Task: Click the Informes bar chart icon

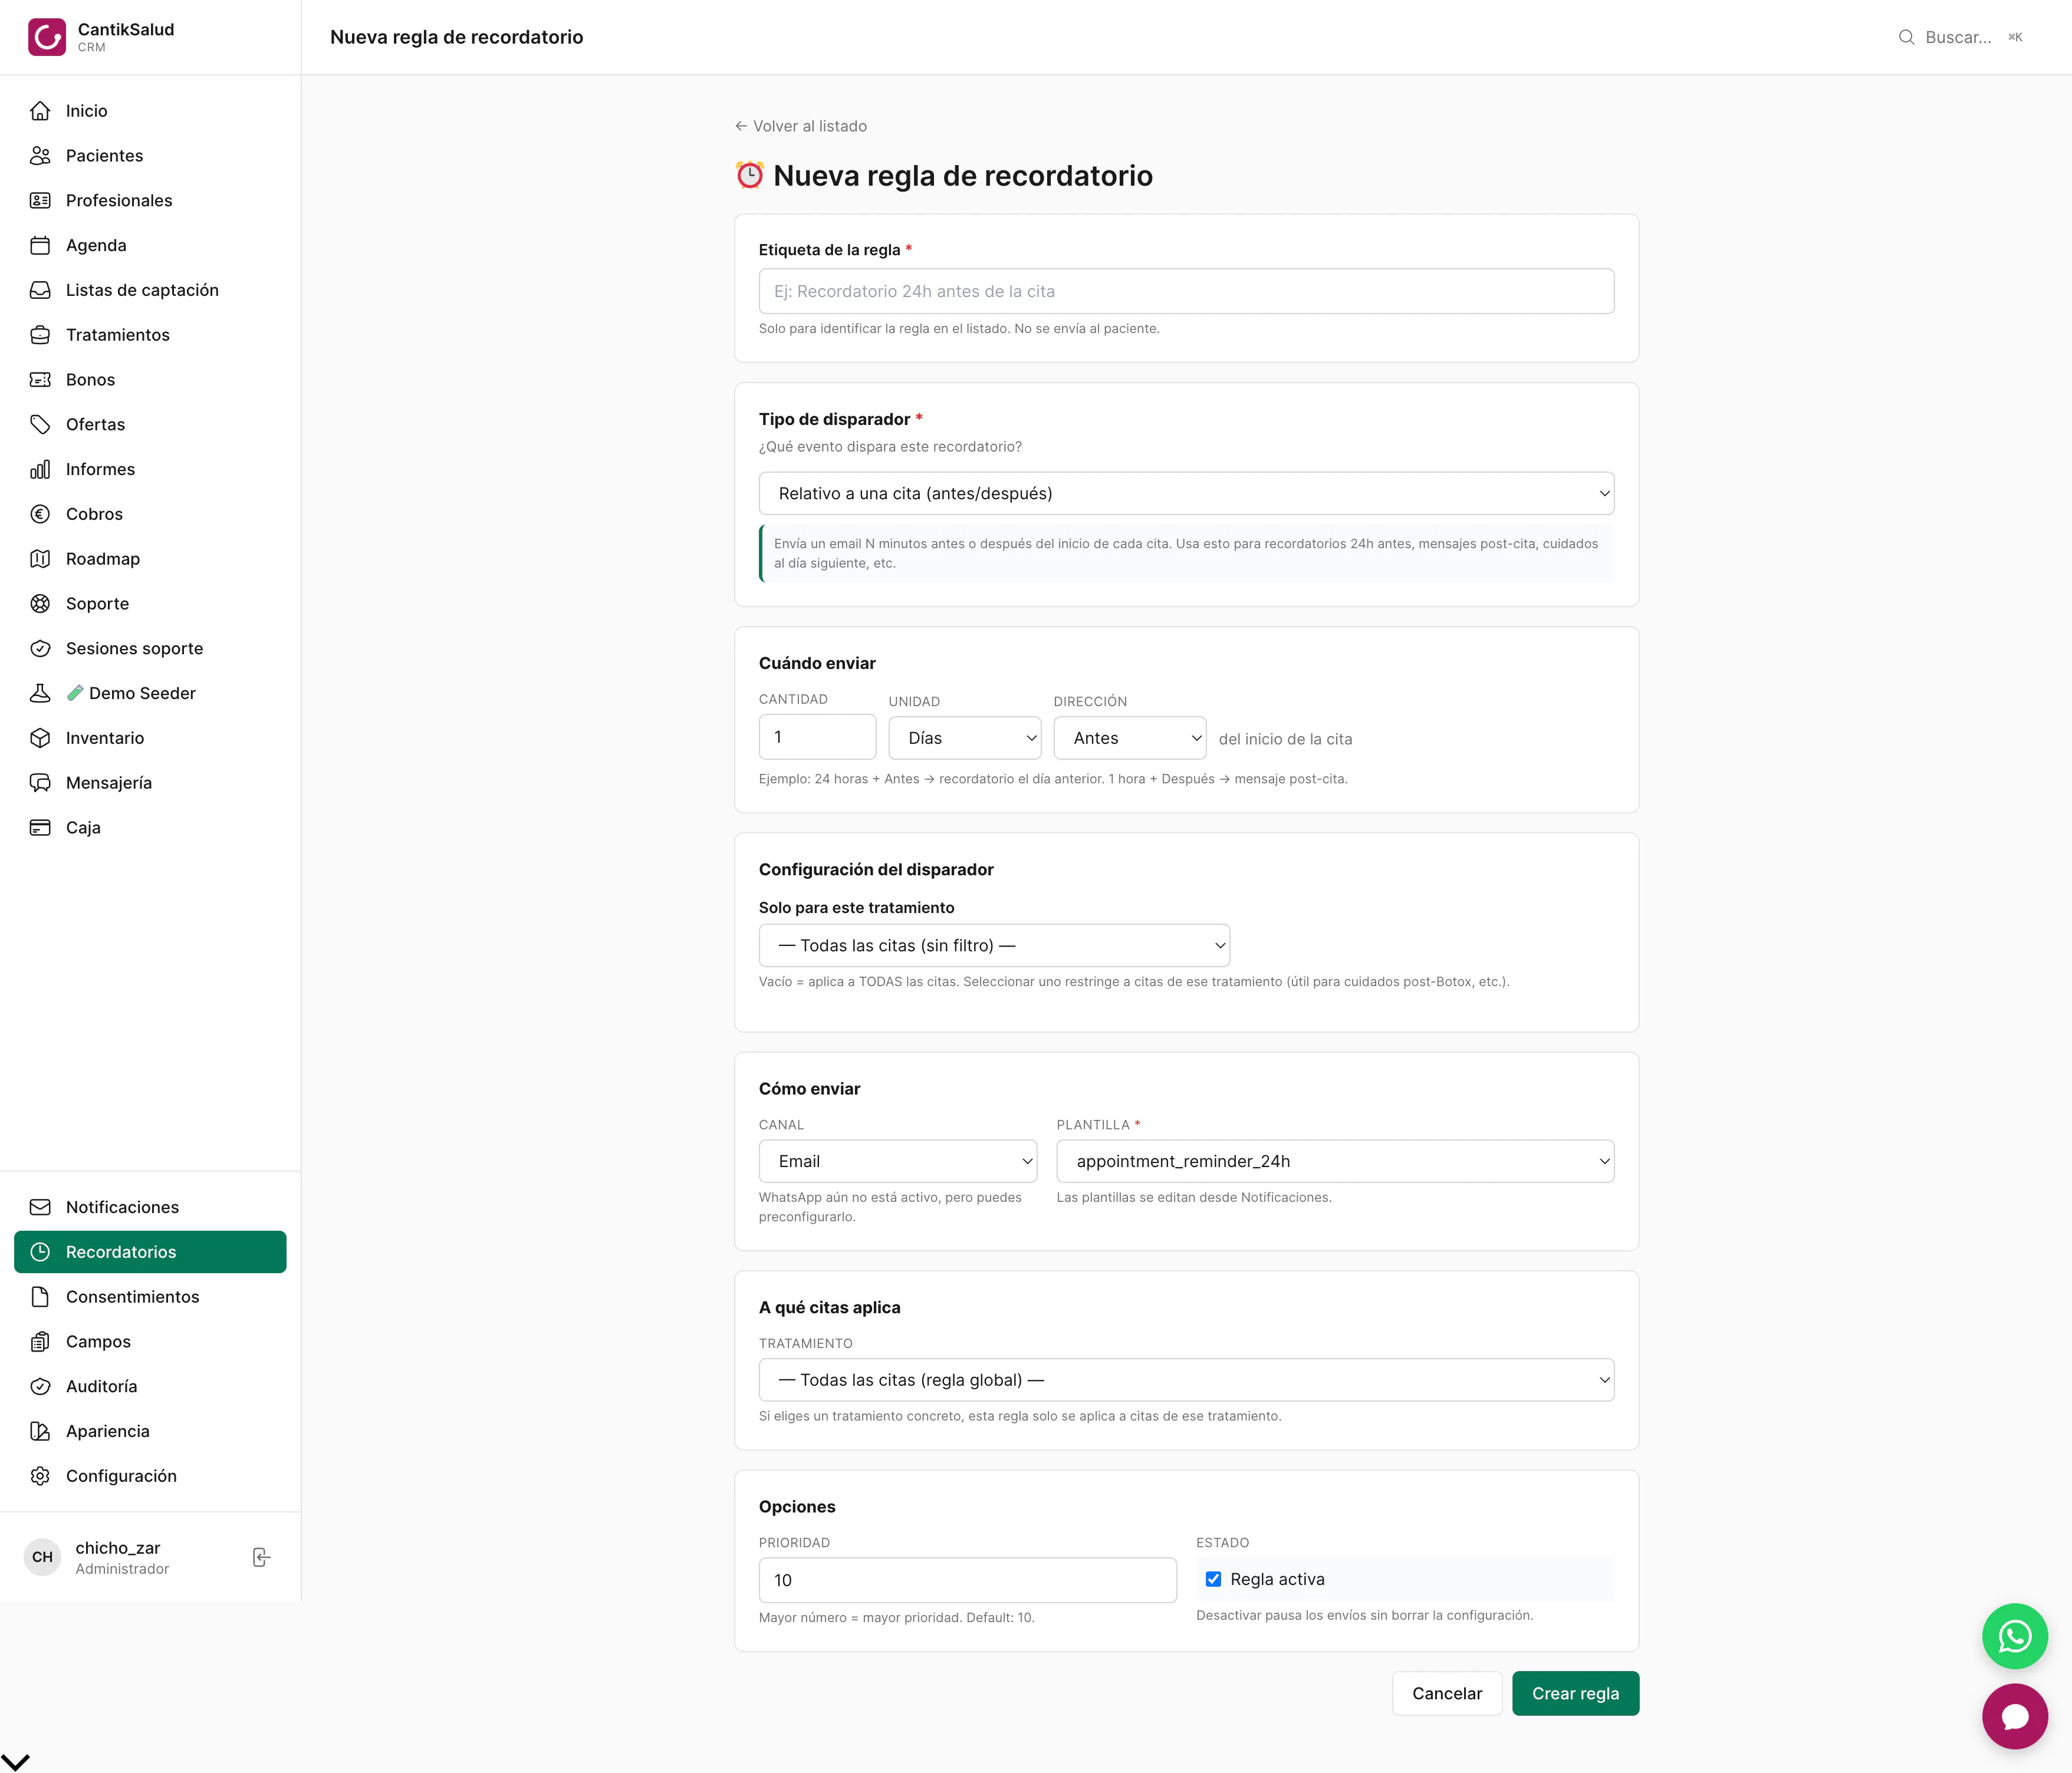Action: pyautogui.click(x=40, y=470)
